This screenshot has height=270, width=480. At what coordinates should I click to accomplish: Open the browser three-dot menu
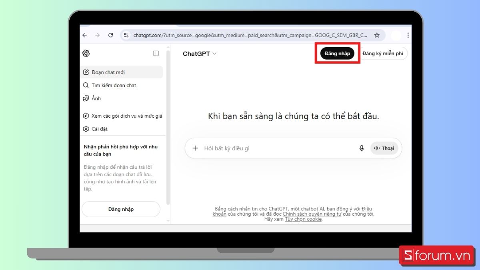click(x=408, y=35)
